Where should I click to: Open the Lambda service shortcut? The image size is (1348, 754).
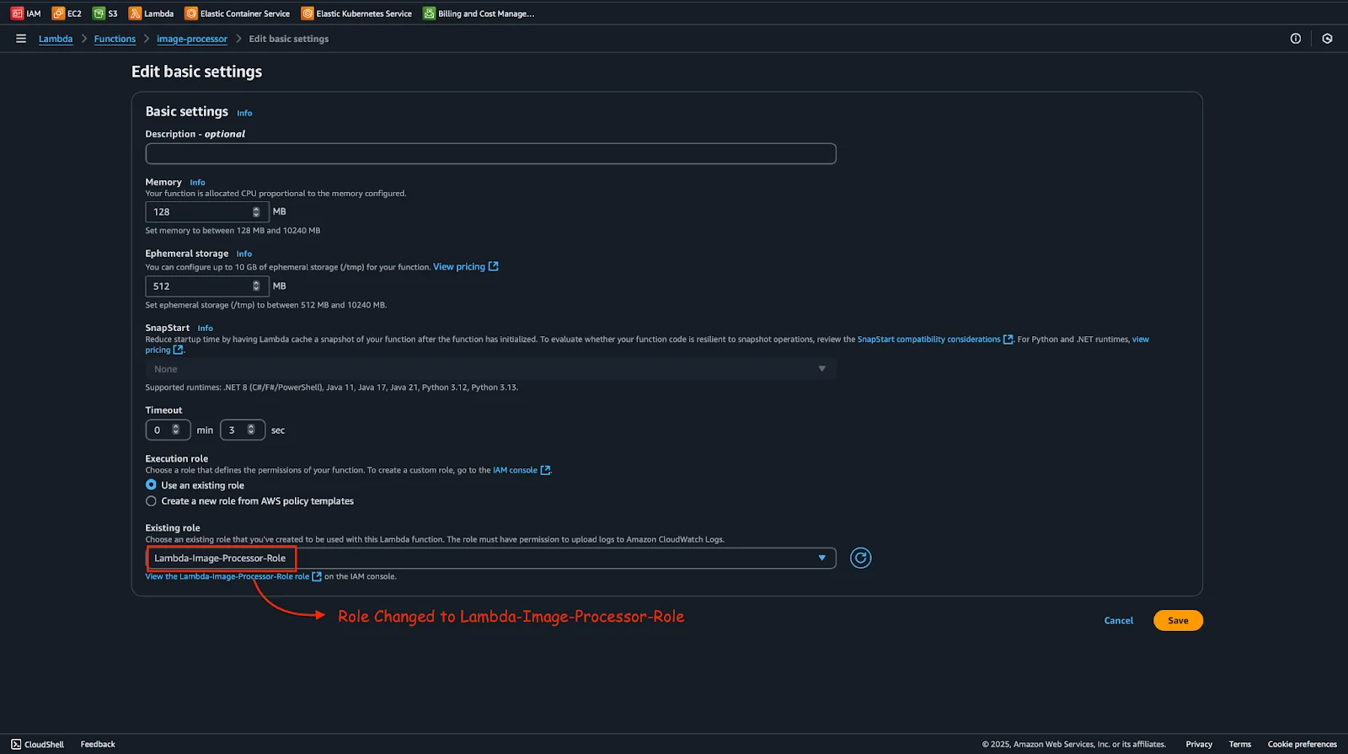(x=151, y=13)
